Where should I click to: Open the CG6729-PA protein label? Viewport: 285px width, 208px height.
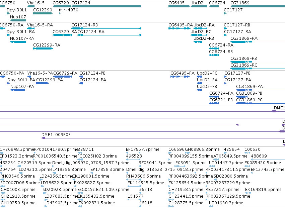pos(65,73)
